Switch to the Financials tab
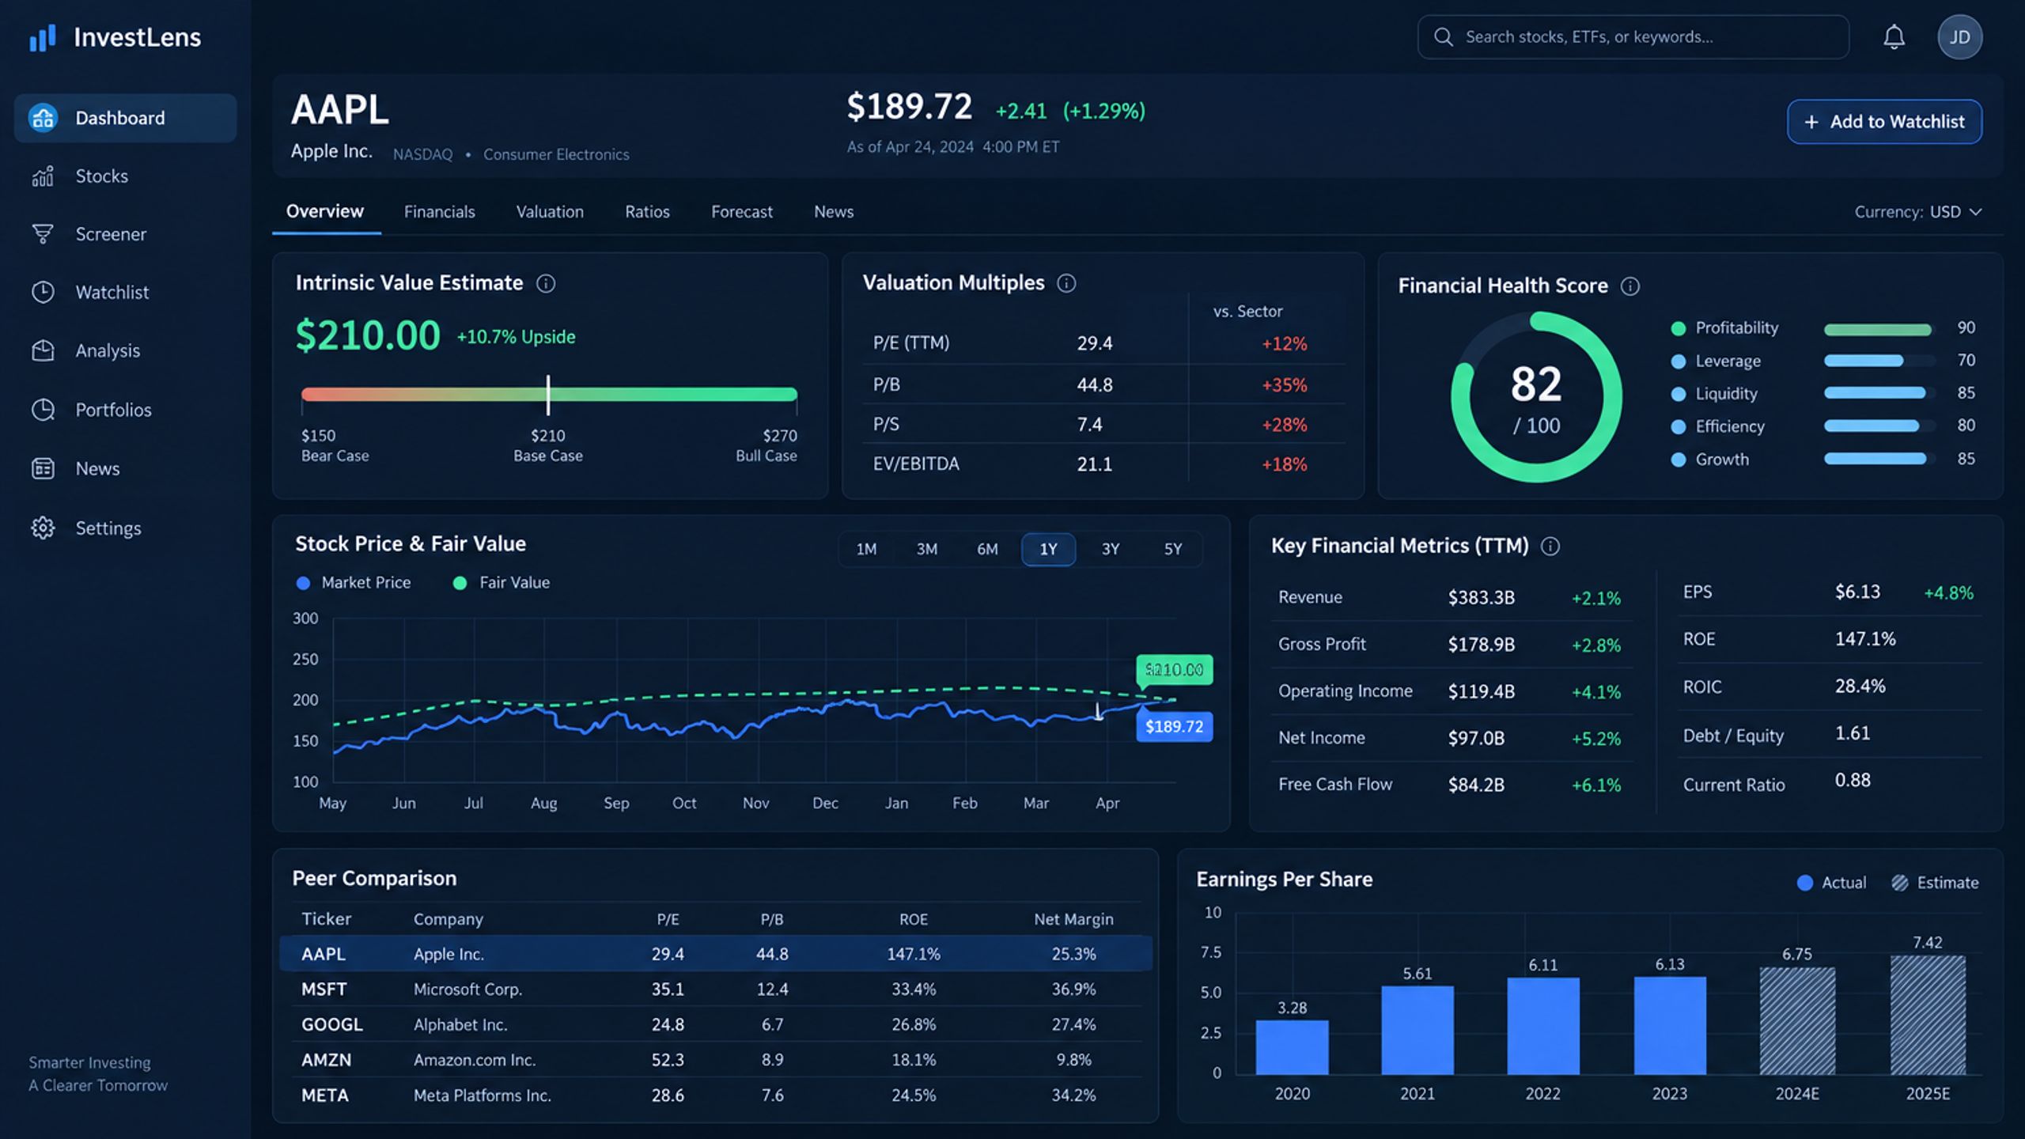2025x1139 pixels. pyautogui.click(x=439, y=212)
